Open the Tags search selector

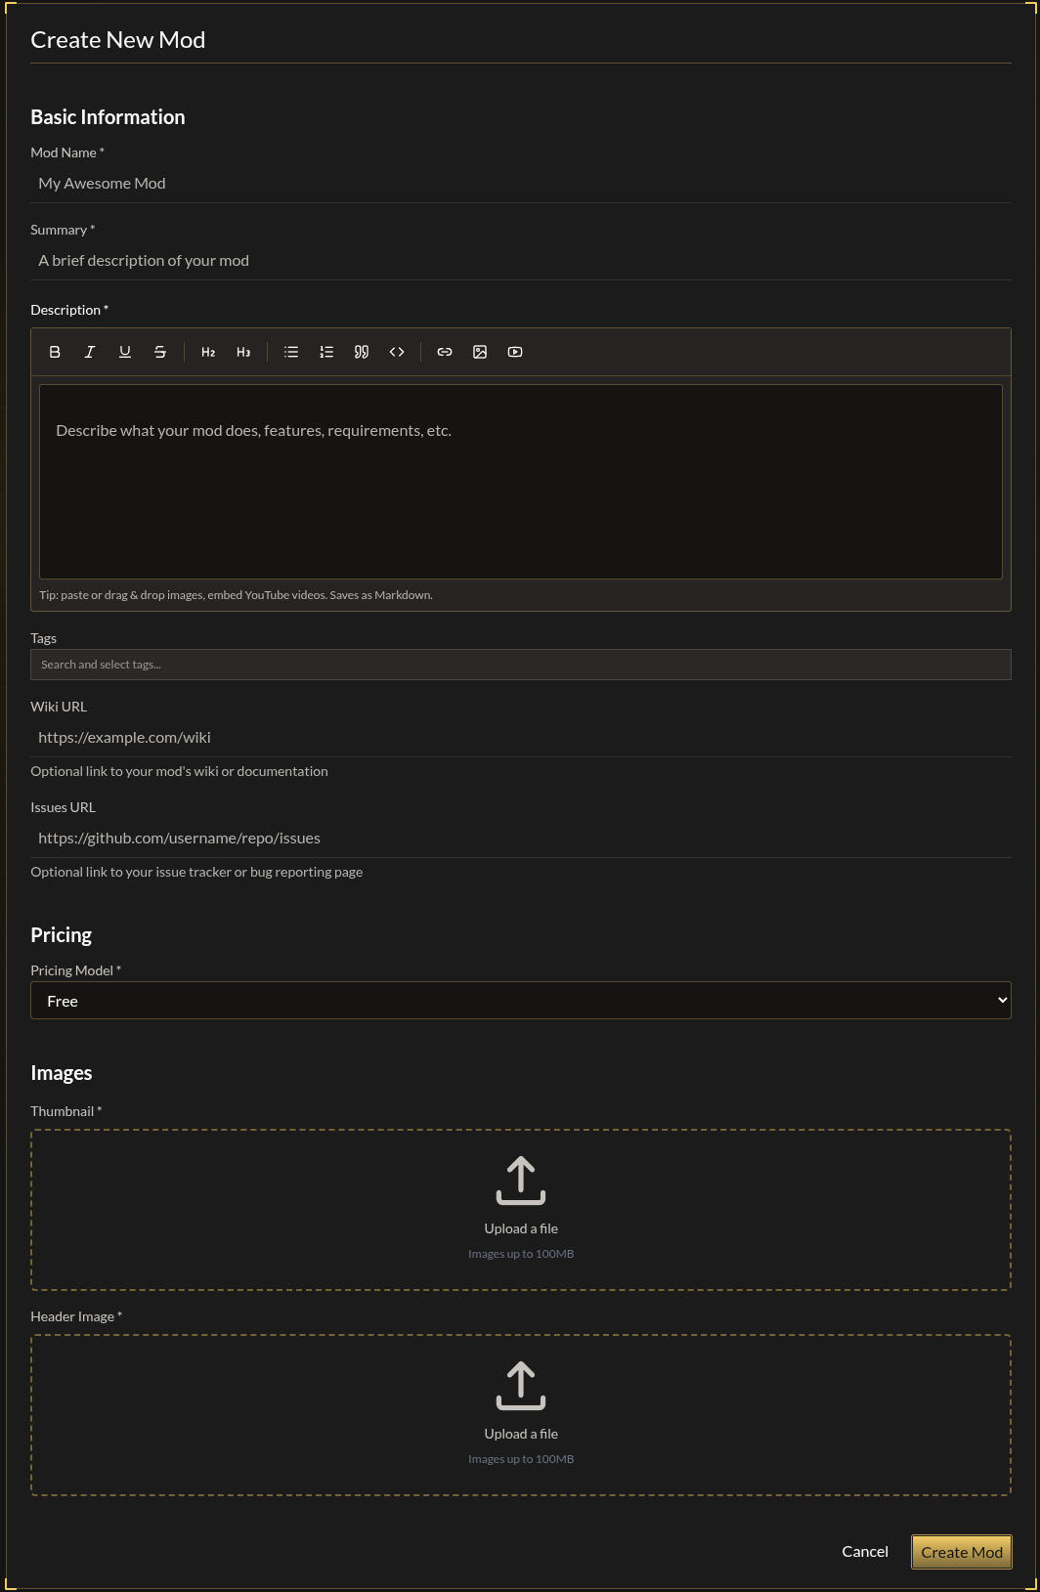point(520,665)
